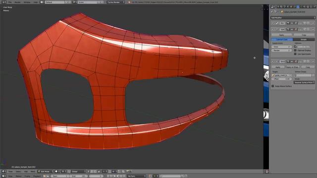This screenshot has width=317, height=178.
Task: Click the 3D view editor type icon
Action: coord(3,172)
